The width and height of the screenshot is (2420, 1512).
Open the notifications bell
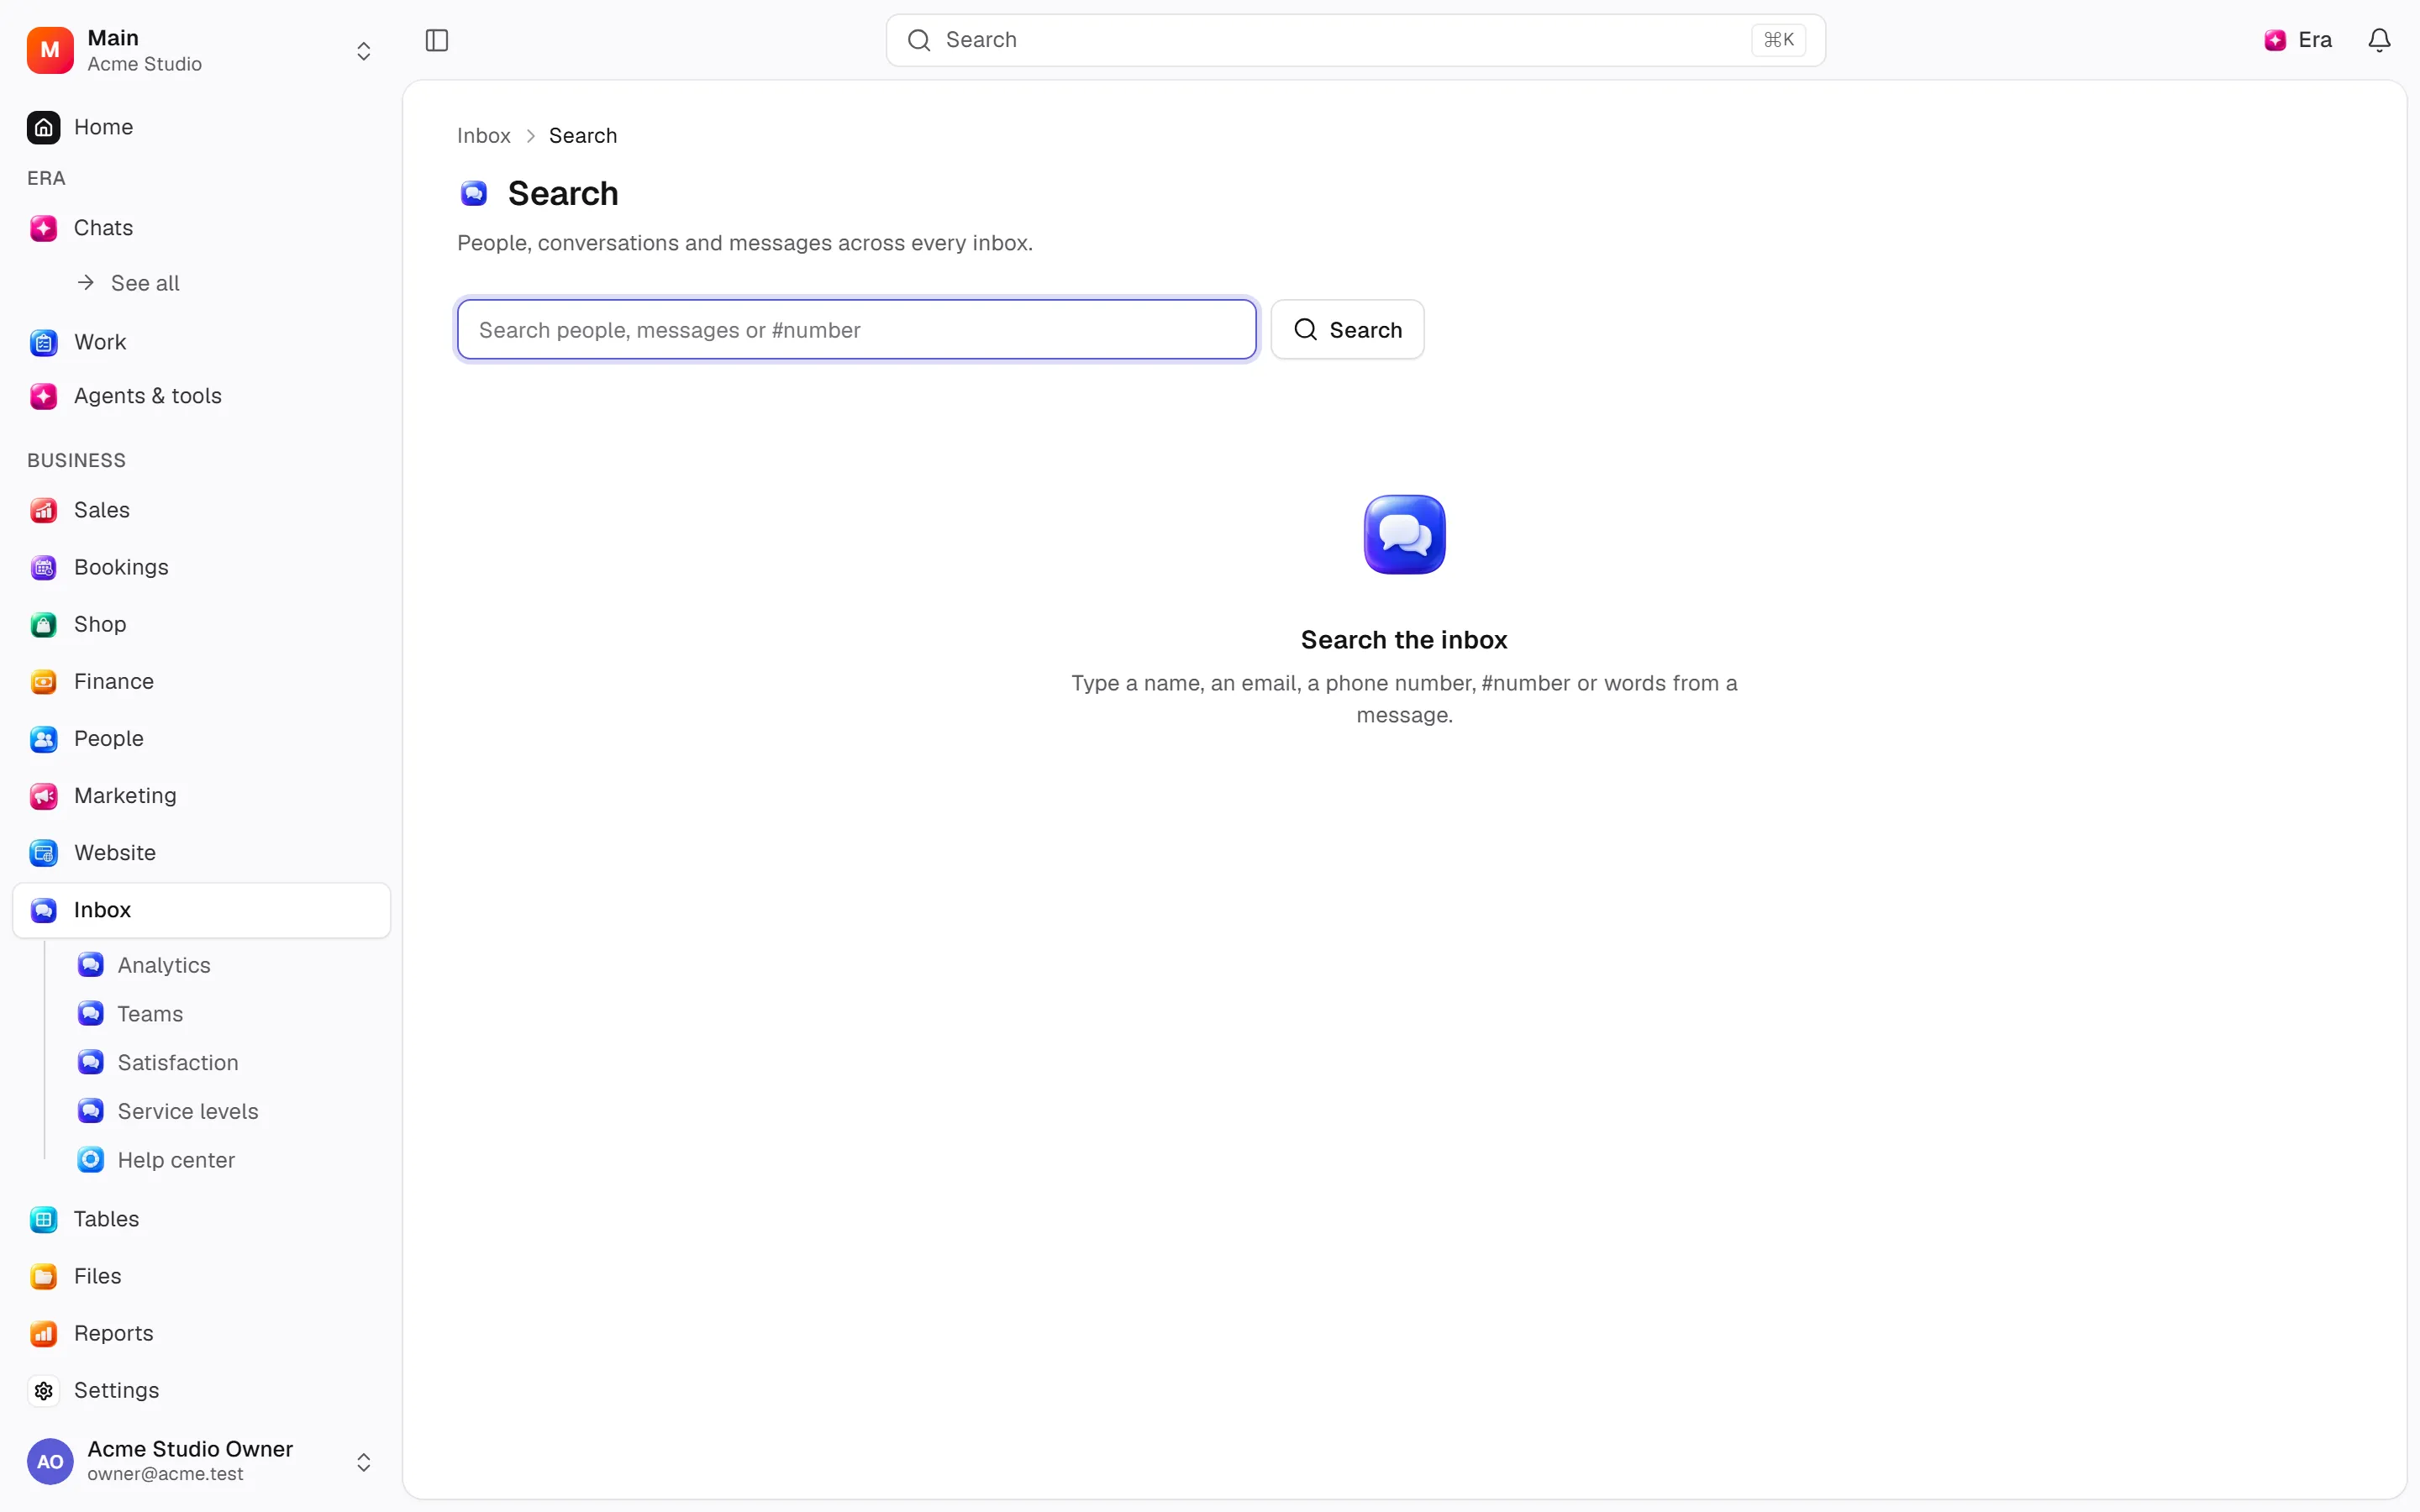(x=2379, y=40)
